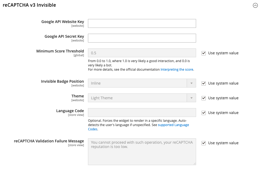The image size is (262, 171).
Task: Click the reCAPTCHA v3 Invisible heading
Action: point(29,5)
